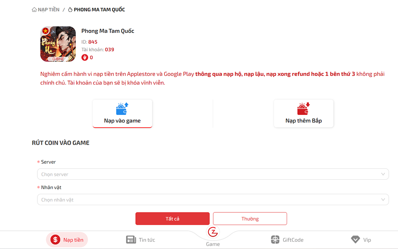Viewport: 398px width, 249px height.
Task: Click the blue wallet Nạp vào game icon
Action: coord(122,109)
